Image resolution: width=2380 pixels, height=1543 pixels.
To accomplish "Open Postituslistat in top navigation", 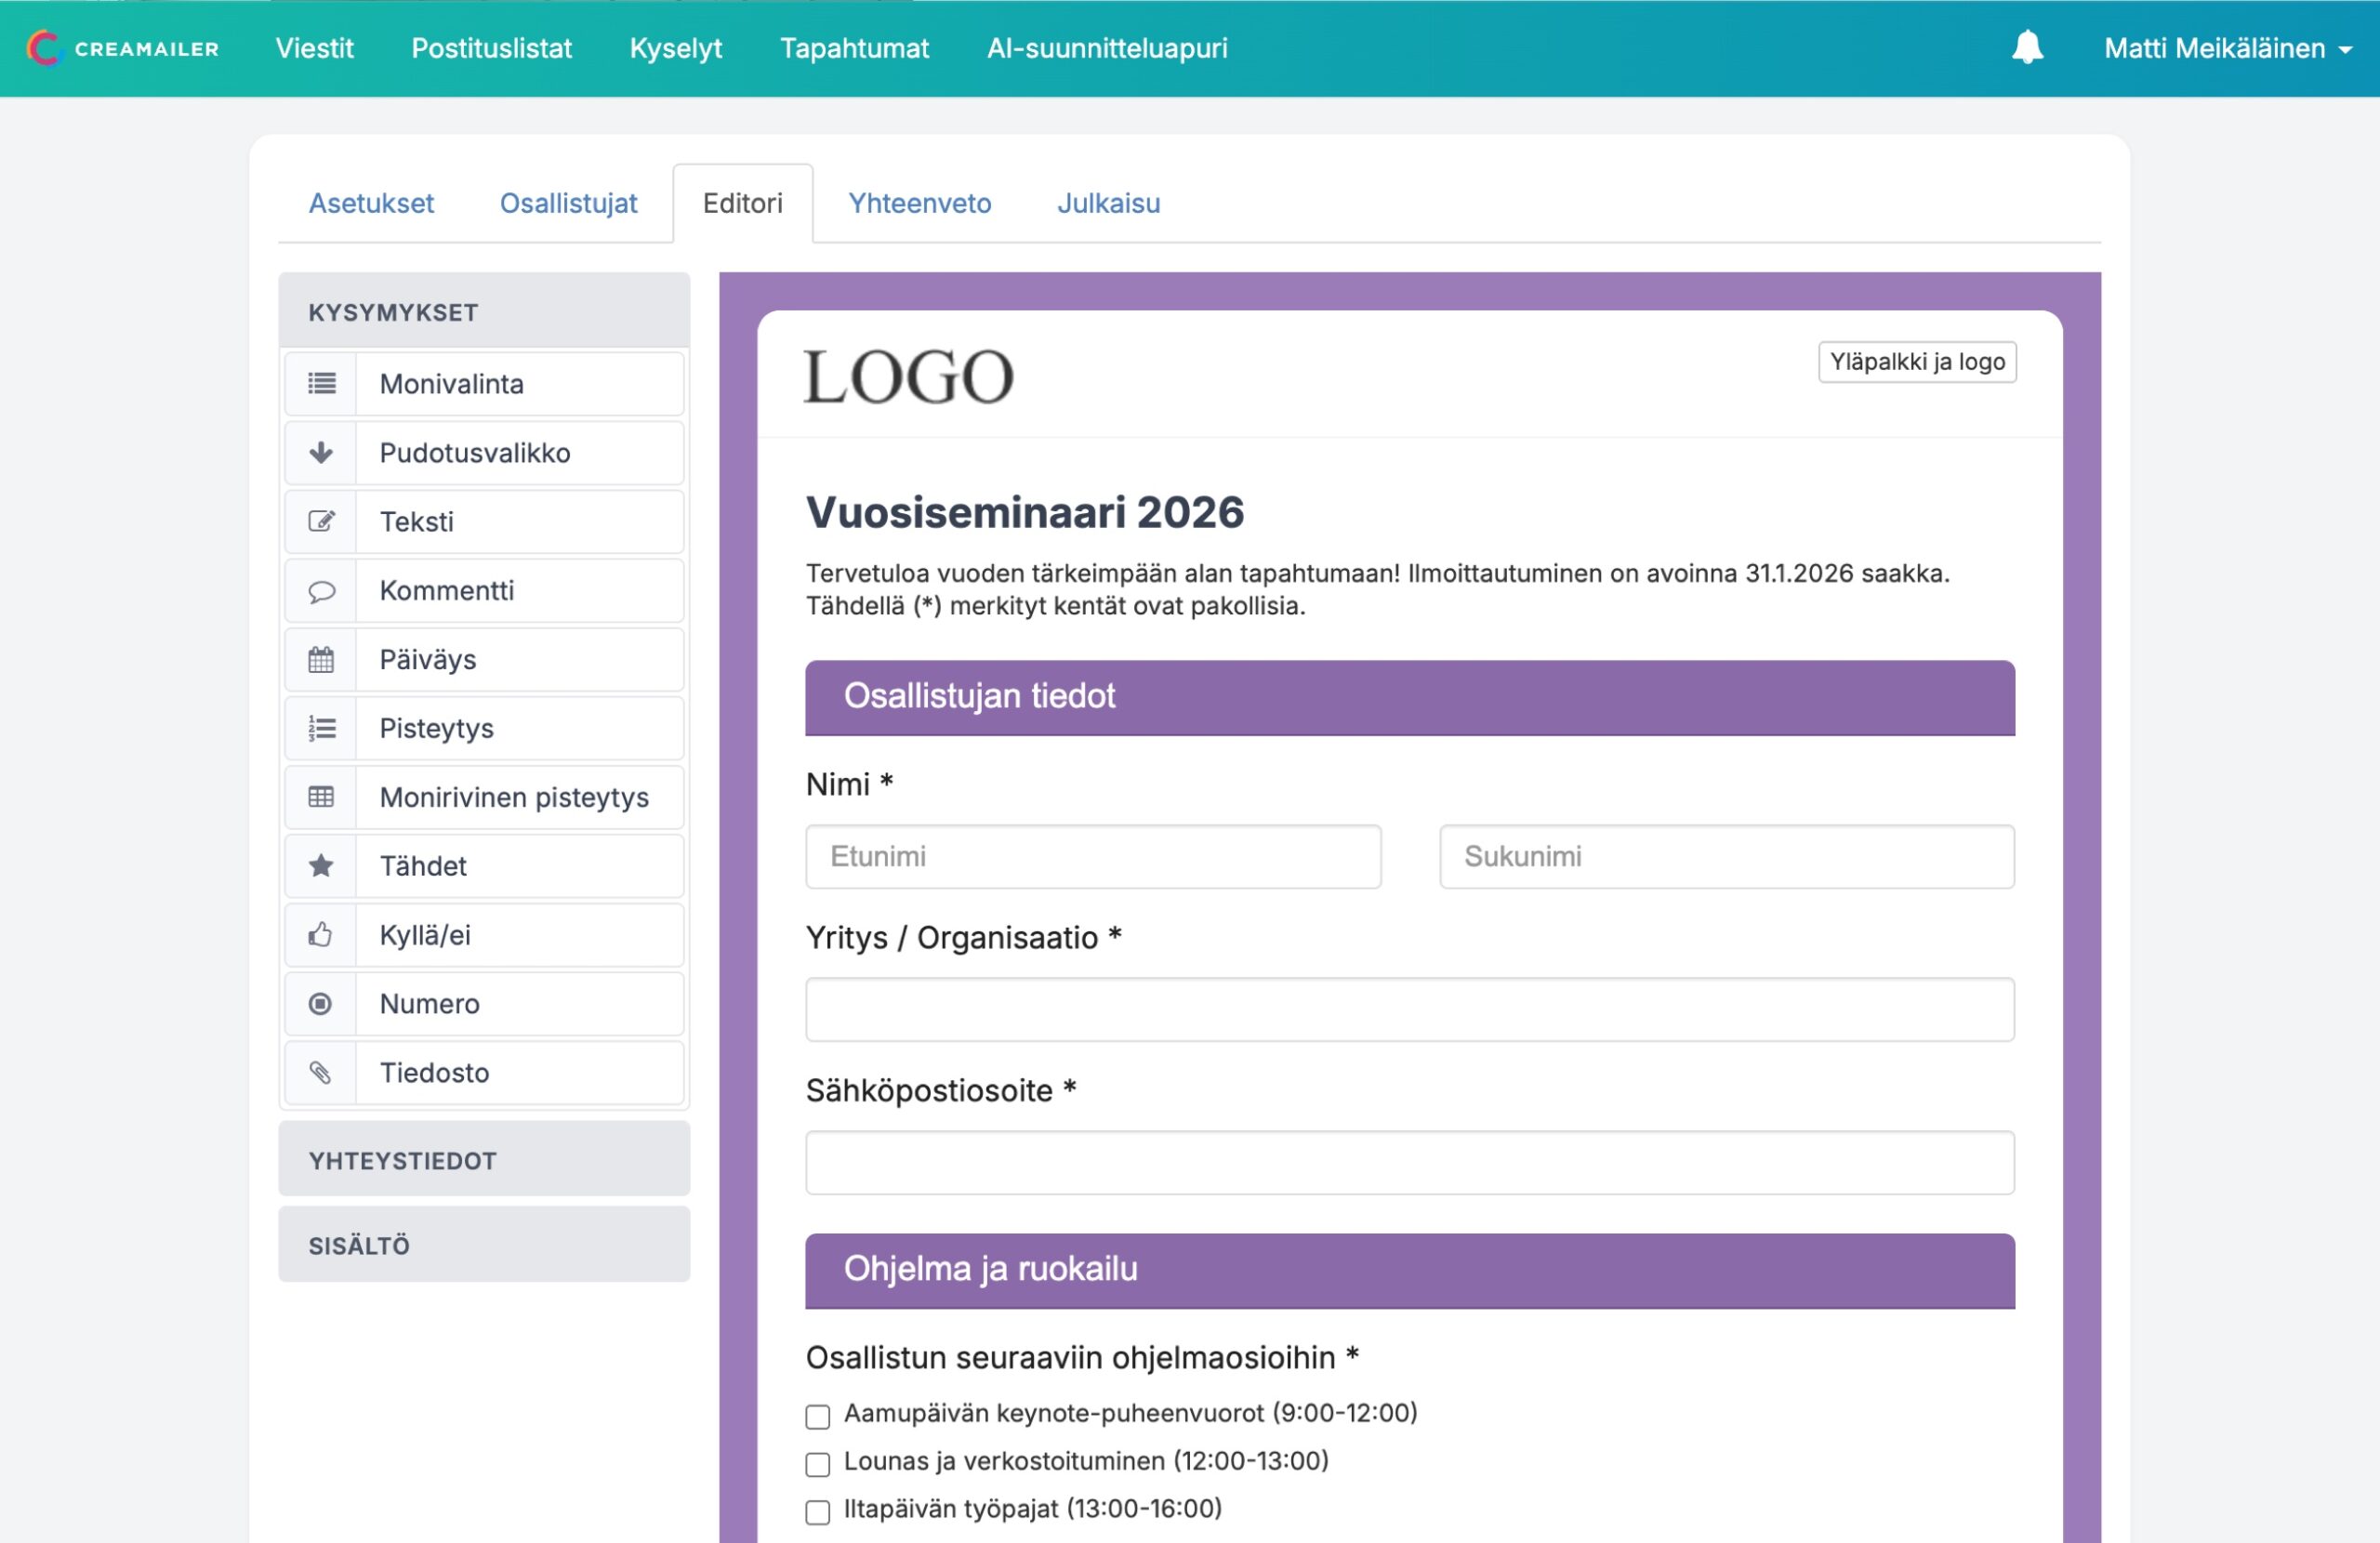I will [491, 48].
